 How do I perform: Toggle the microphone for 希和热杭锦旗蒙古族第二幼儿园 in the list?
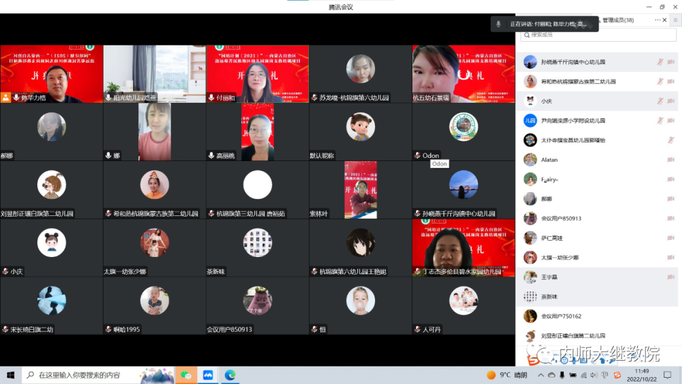pyautogui.click(x=660, y=81)
